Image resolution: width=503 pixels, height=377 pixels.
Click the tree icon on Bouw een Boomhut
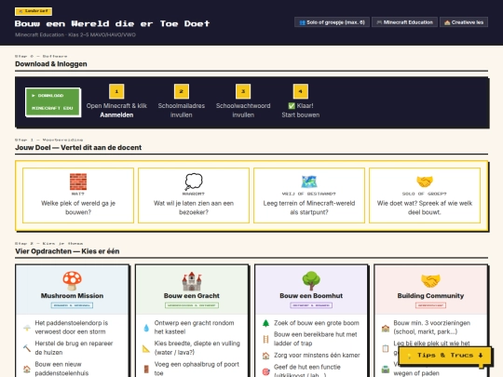[311, 281]
